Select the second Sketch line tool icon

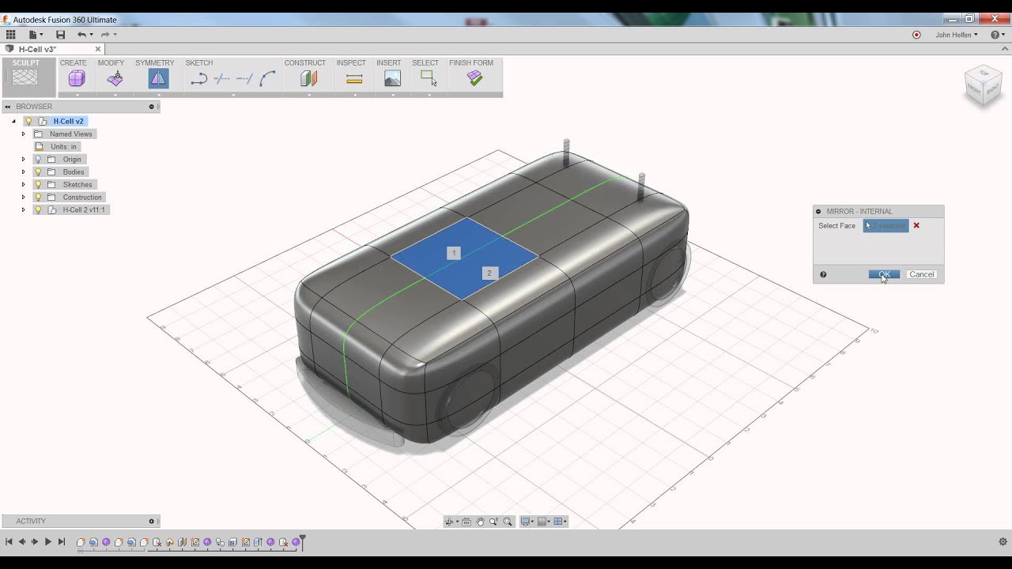[x=222, y=78]
